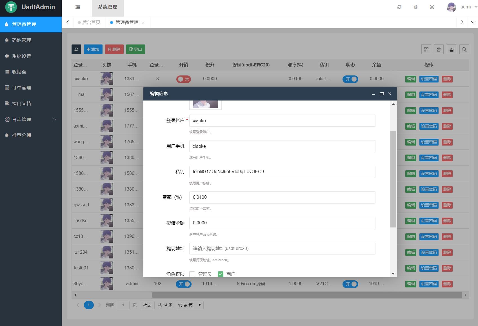Collapse the sidebar with the hamburger icon

pyautogui.click(x=78, y=7)
